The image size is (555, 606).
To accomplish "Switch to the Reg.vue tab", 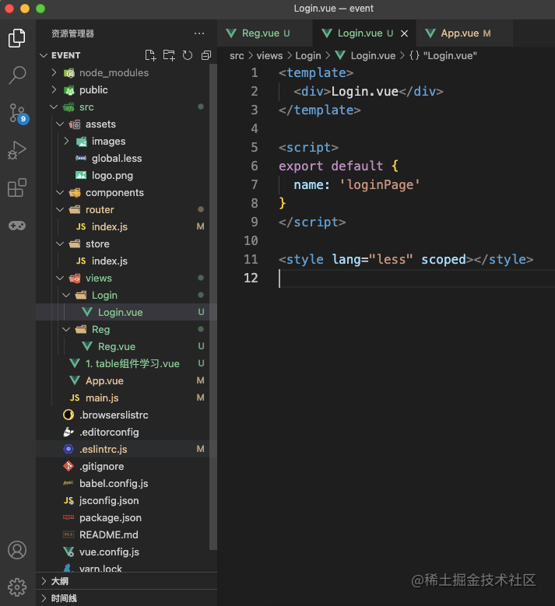I will (265, 33).
